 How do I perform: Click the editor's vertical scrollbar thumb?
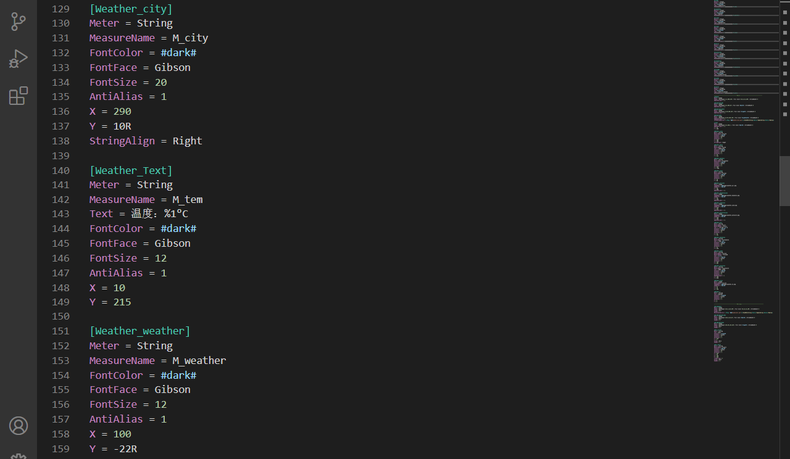pyautogui.click(x=784, y=180)
